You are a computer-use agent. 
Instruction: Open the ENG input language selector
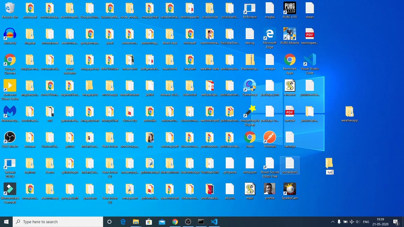pyautogui.click(x=366, y=222)
